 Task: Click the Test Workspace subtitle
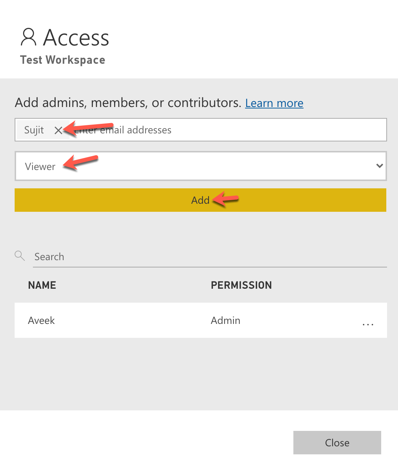(63, 60)
